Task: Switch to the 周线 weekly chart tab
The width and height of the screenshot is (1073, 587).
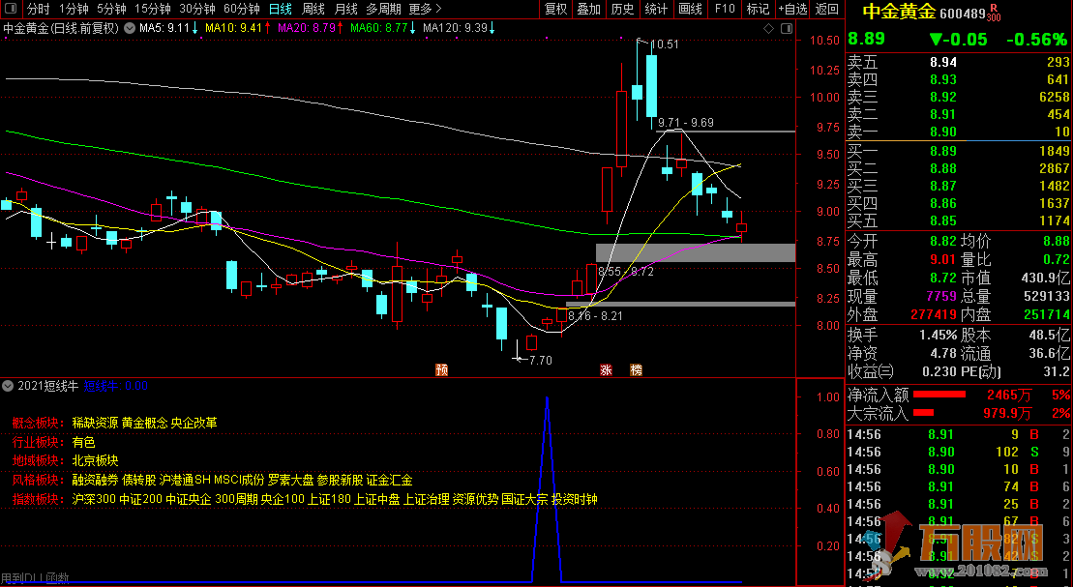Action: (x=313, y=9)
